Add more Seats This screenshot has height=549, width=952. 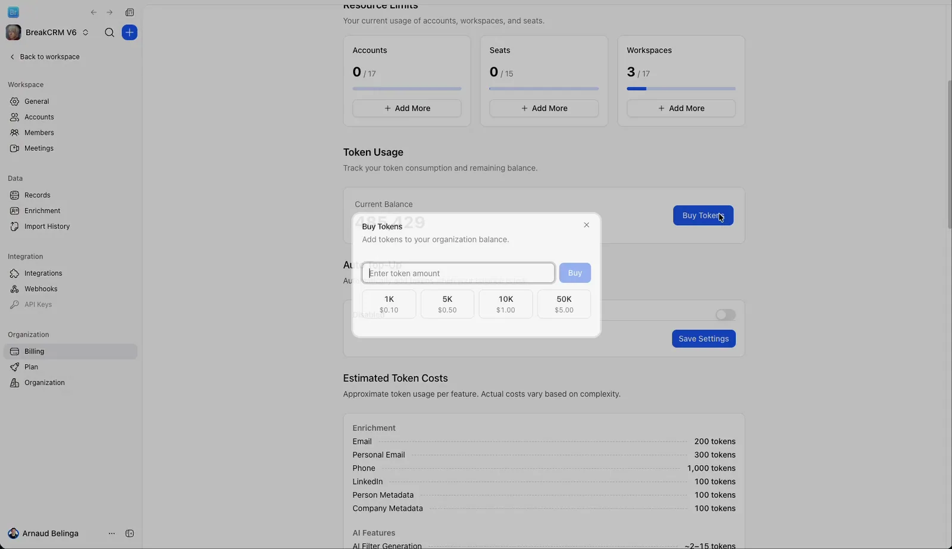[x=544, y=108]
